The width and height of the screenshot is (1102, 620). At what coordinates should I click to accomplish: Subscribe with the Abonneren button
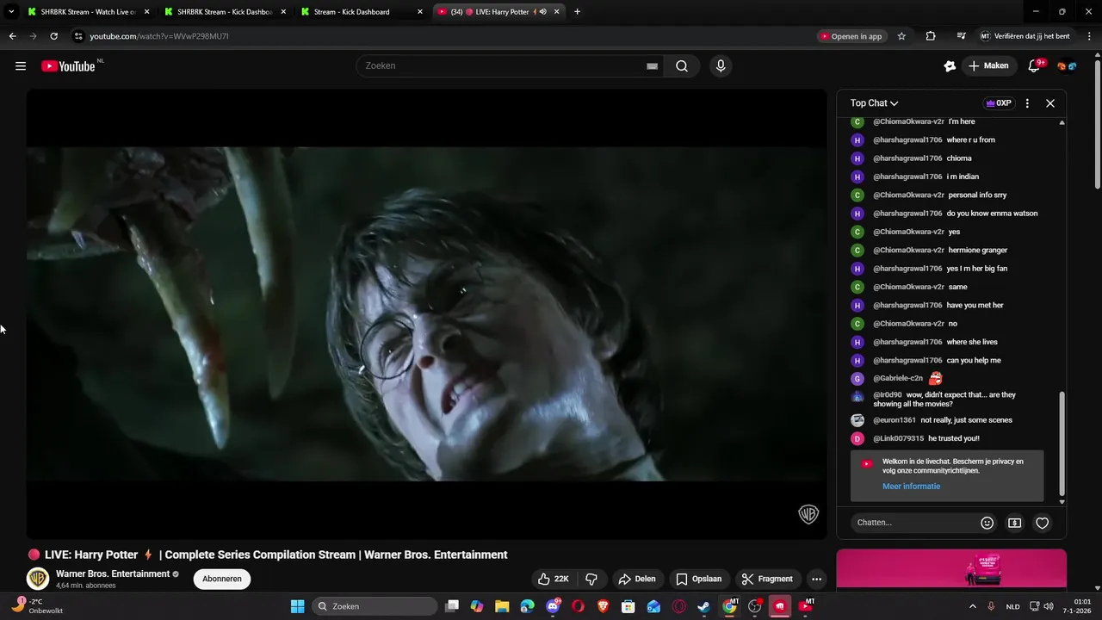[x=222, y=579]
